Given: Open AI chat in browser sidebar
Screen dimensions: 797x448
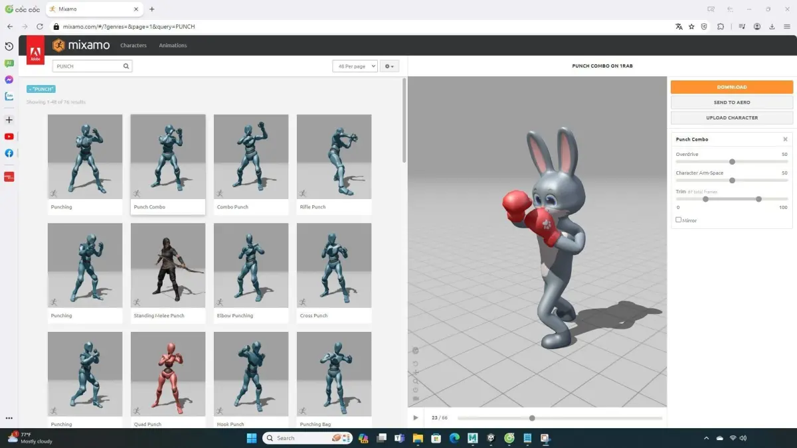Looking at the screenshot, I should click(x=9, y=63).
